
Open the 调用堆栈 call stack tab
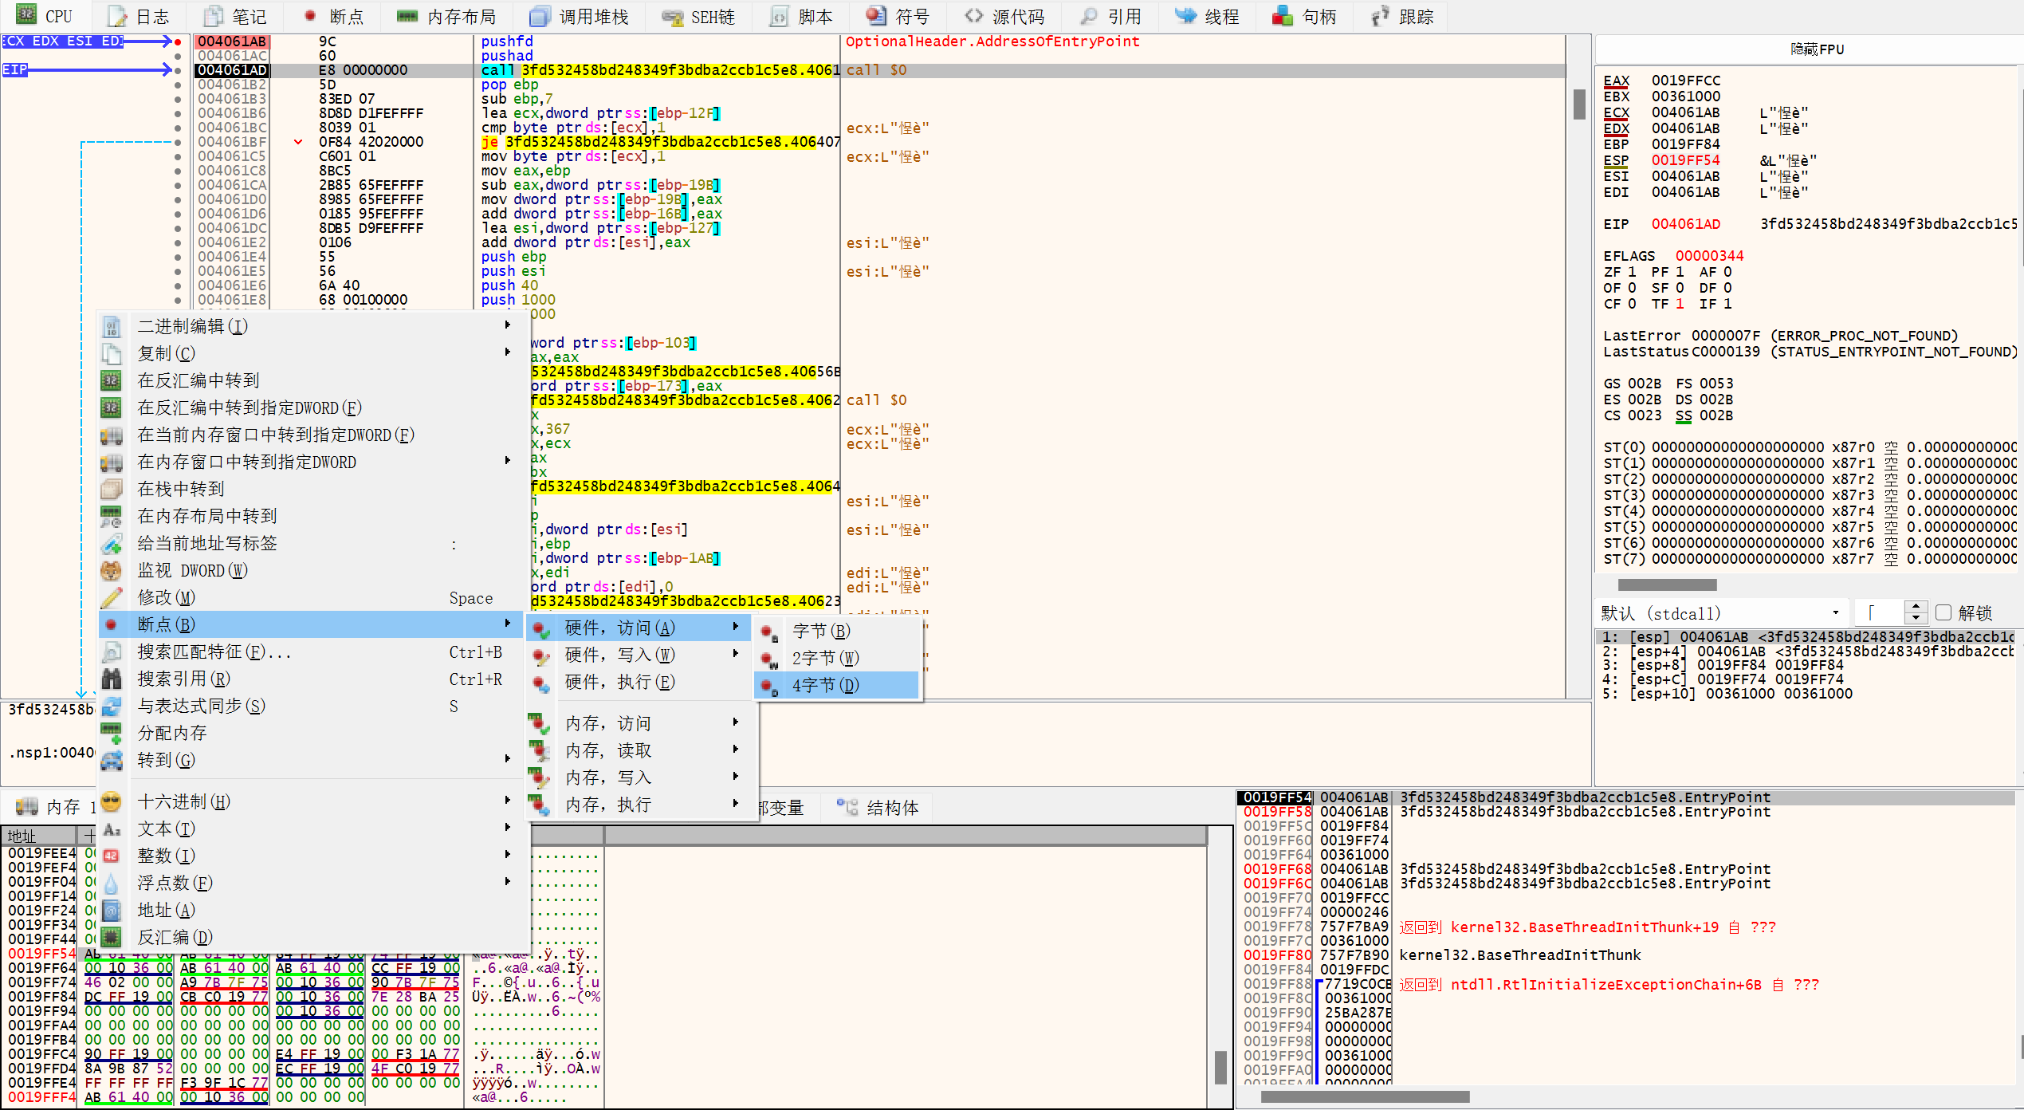tap(579, 16)
